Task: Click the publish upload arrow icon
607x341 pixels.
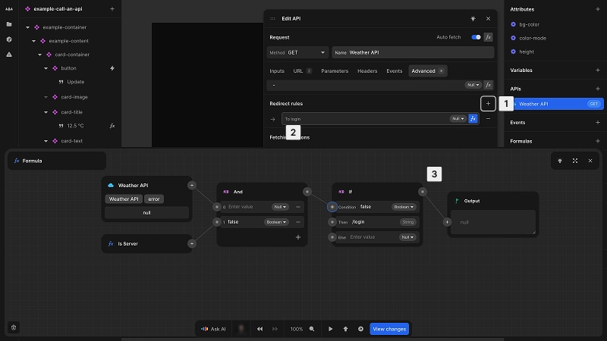Action: [345, 329]
